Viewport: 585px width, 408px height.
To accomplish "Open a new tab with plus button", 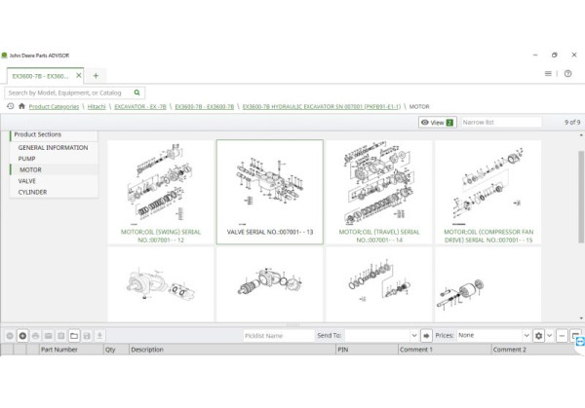I will [x=96, y=75].
